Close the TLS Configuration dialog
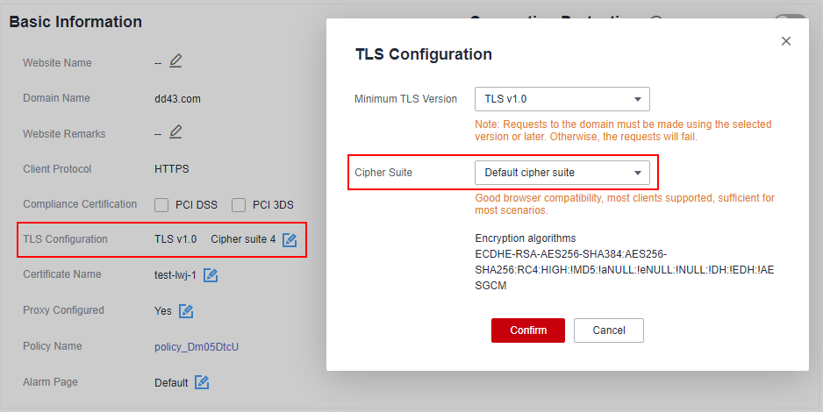The height and width of the screenshot is (412, 823). (786, 41)
